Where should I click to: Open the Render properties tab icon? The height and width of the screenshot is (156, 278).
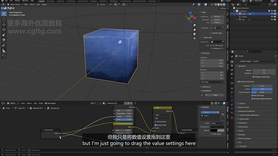point(232,62)
